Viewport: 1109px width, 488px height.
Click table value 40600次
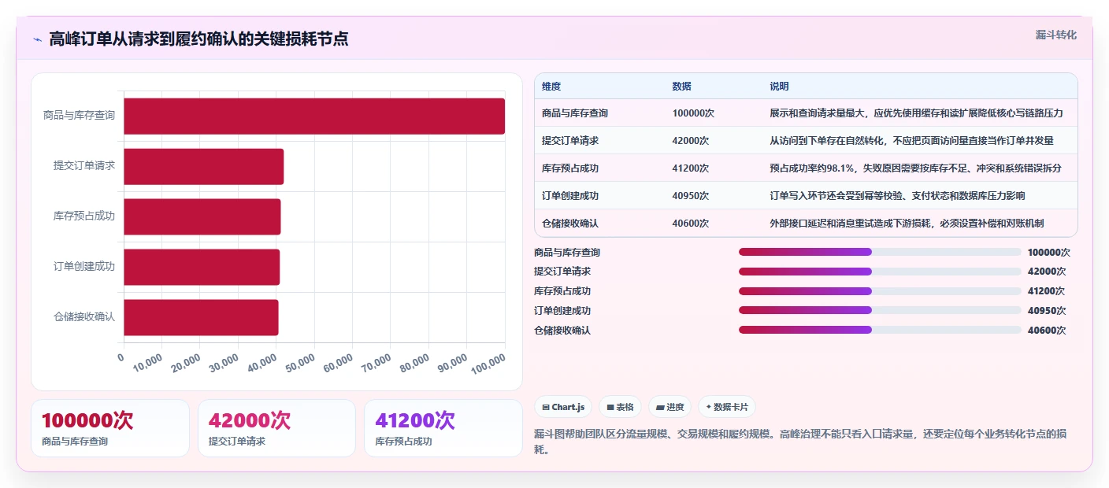click(x=691, y=224)
